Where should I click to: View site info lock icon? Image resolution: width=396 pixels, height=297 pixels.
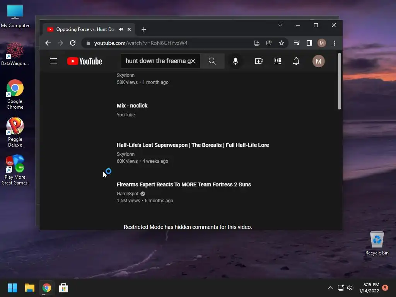(x=88, y=43)
